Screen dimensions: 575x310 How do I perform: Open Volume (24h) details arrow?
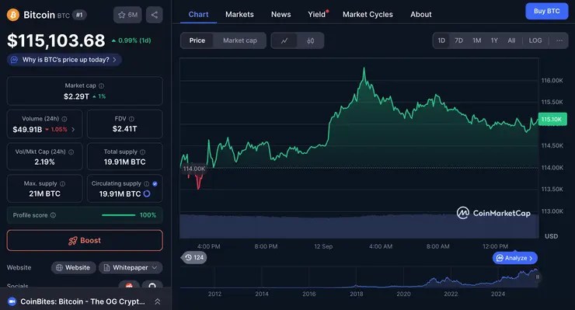point(73,129)
